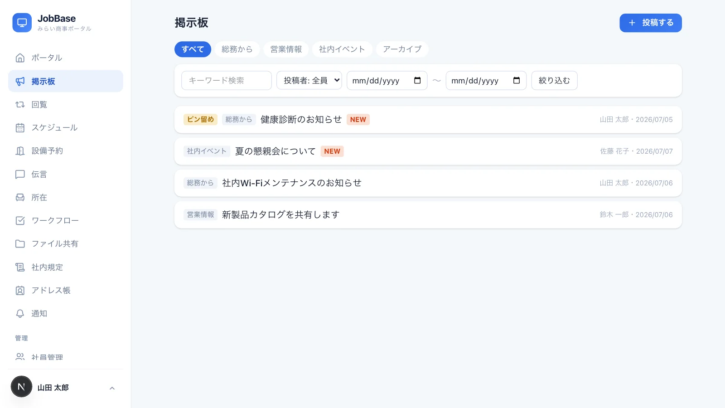Click NEW badge on 夏の懇親会について
This screenshot has width=725, height=408.
pos(332,151)
